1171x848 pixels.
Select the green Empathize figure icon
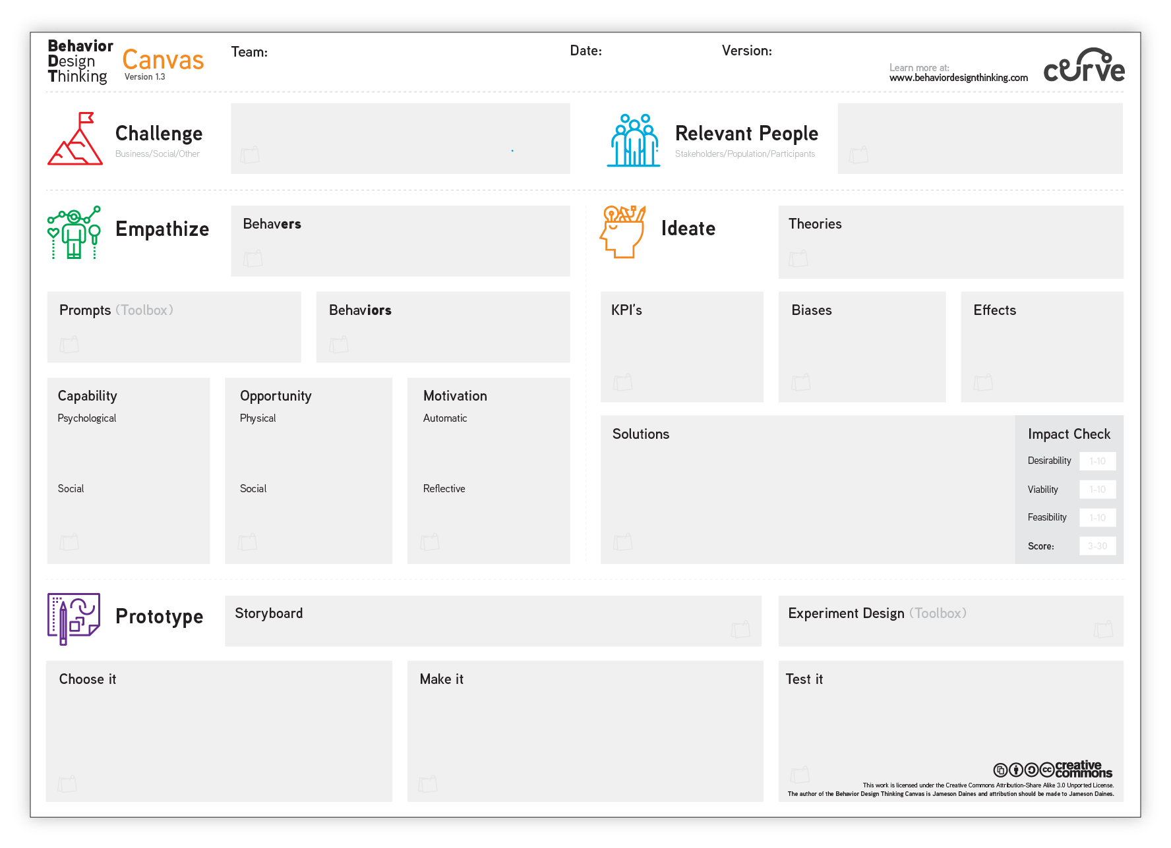74,232
